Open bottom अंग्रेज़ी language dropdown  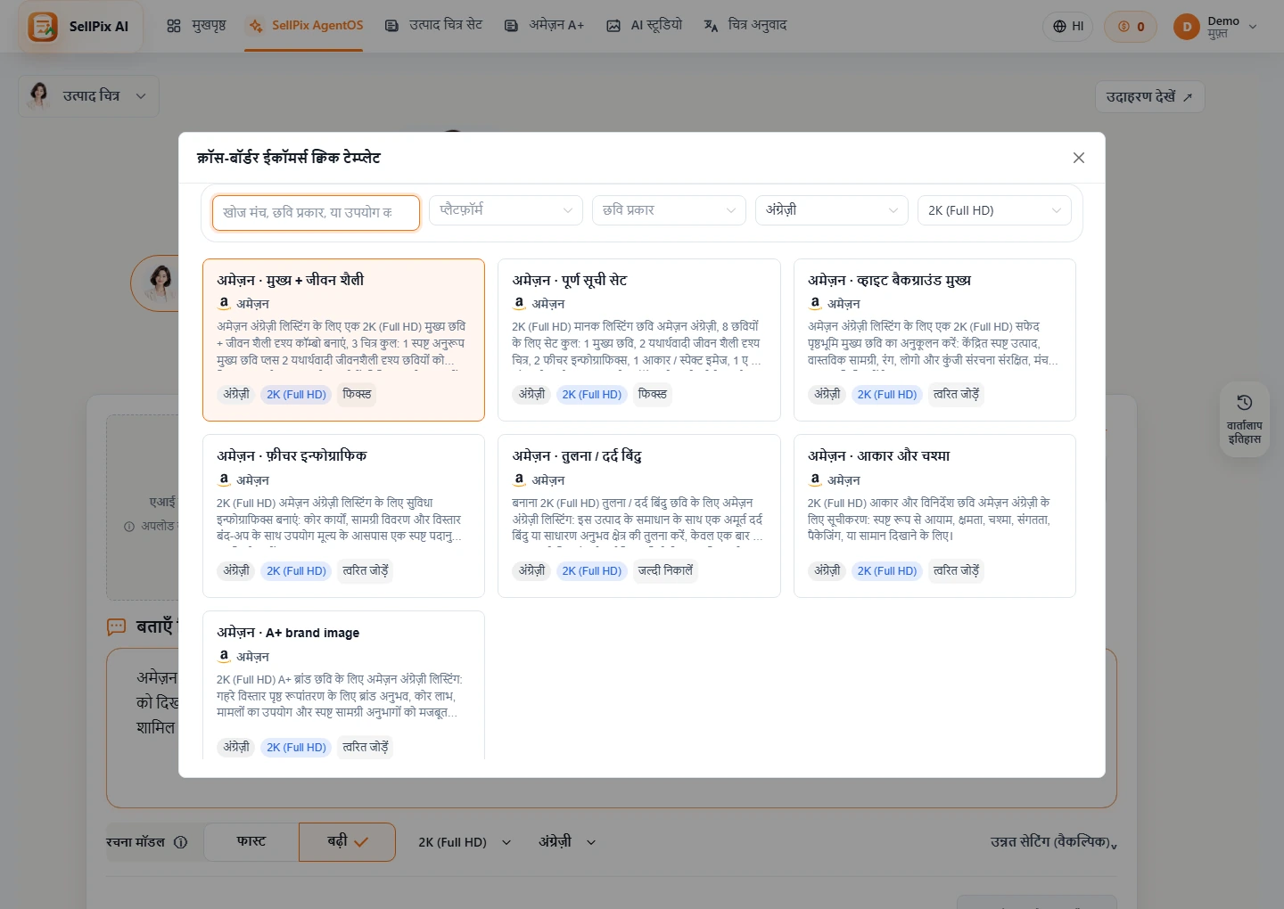567,842
